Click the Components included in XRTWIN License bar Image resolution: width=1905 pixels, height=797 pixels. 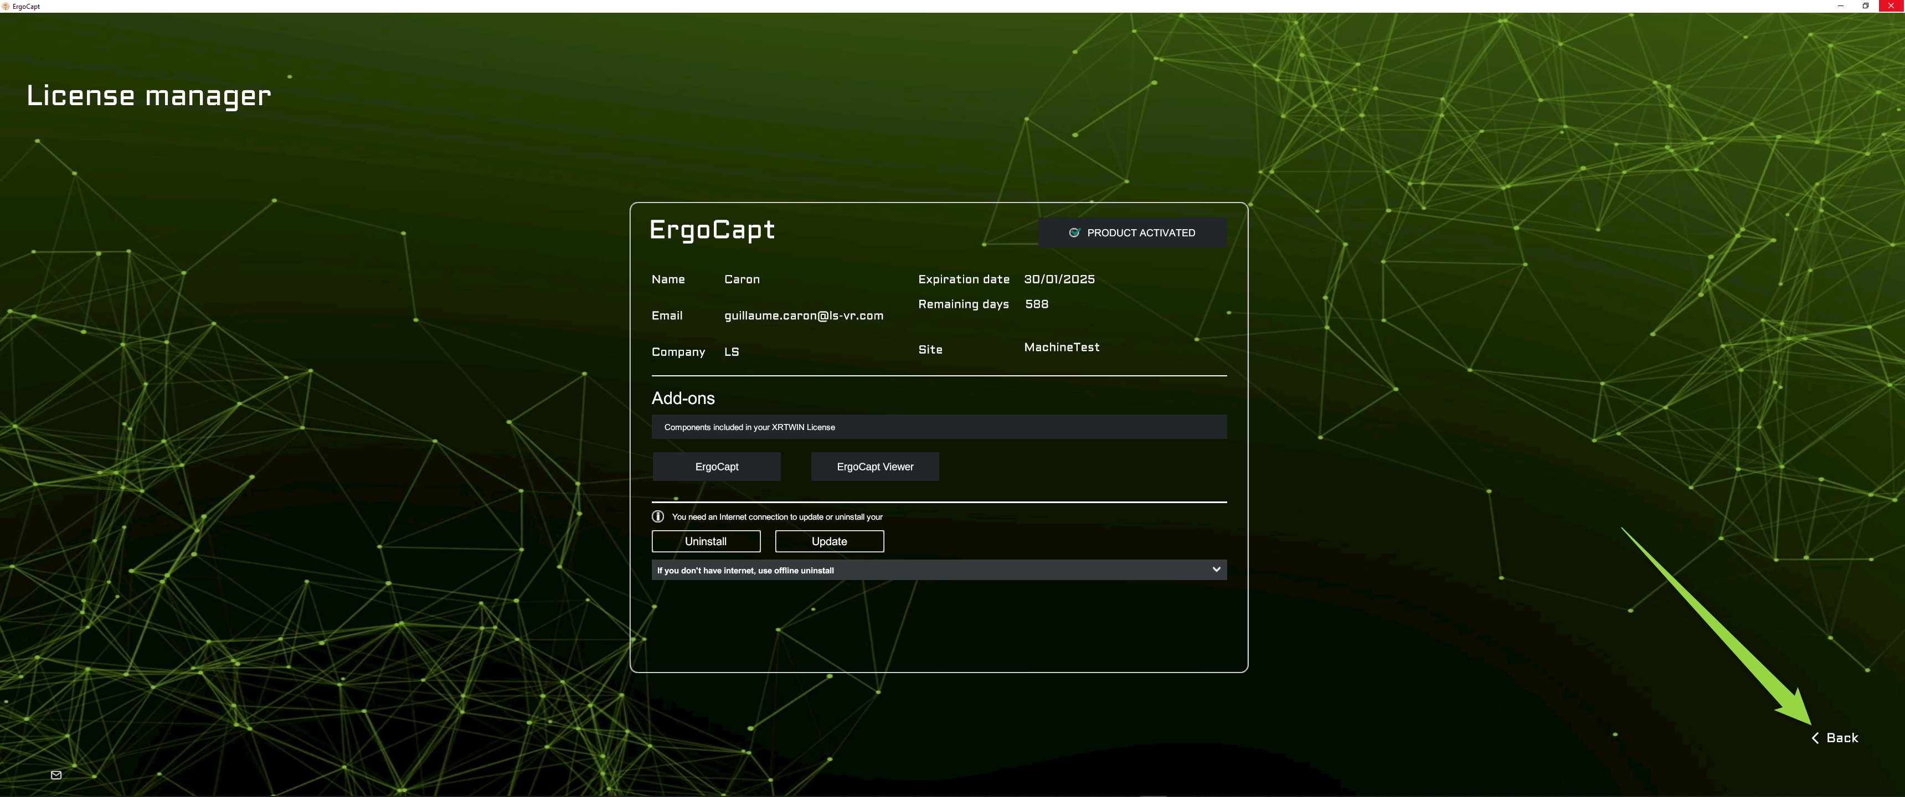point(939,427)
